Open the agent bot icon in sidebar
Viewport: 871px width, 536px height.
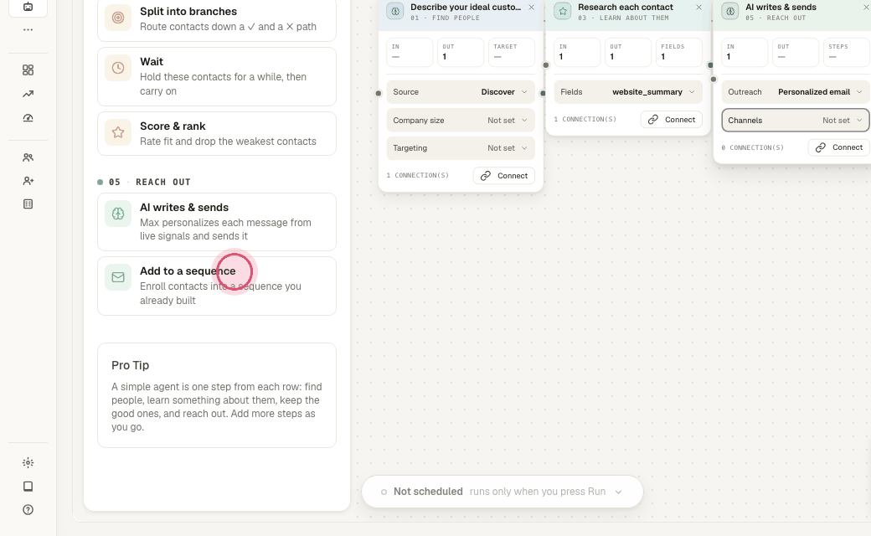28,7
